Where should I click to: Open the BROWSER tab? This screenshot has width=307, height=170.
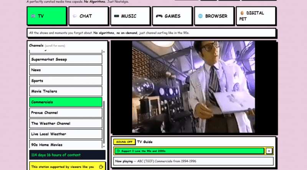[214, 16]
